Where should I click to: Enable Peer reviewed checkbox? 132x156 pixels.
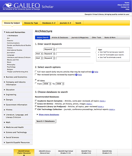point(36,74)
